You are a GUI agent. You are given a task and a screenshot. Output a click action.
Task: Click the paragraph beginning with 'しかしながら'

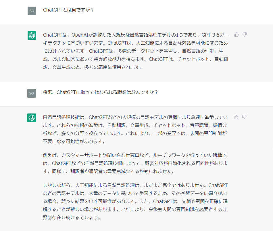click(135, 201)
